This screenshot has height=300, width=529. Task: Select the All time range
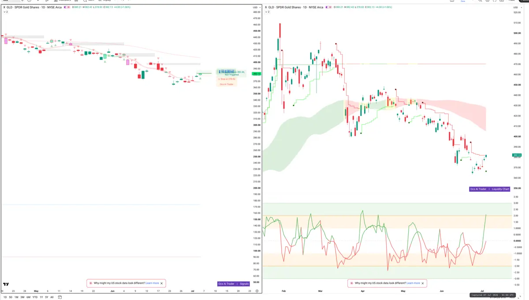click(x=52, y=297)
